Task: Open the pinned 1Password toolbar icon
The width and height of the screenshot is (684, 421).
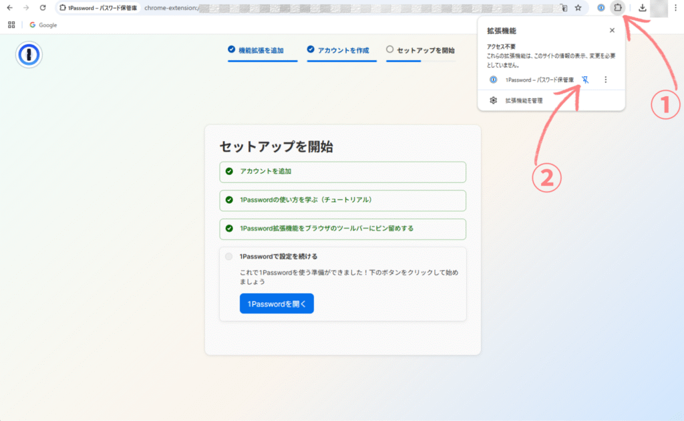Action: pyautogui.click(x=601, y=8)
